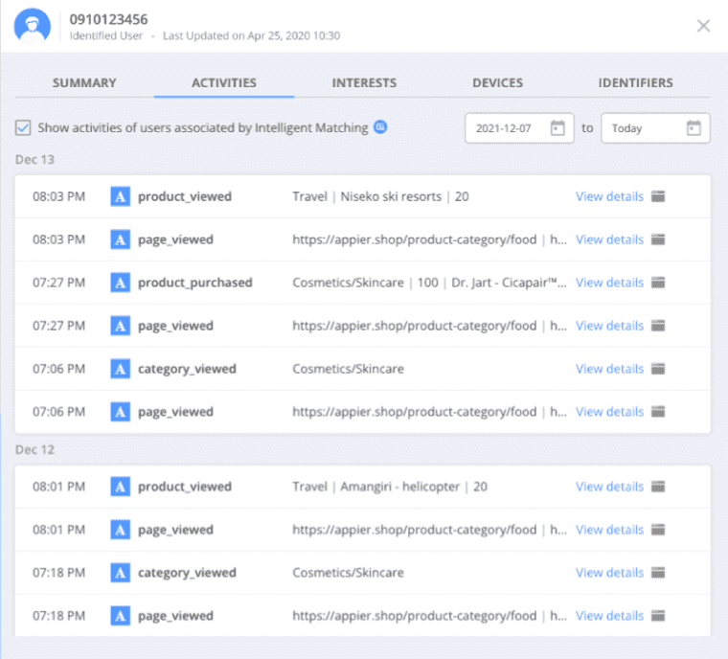728x659 pixels.
Task: Click the Today end date field
Action: [655, 128]
